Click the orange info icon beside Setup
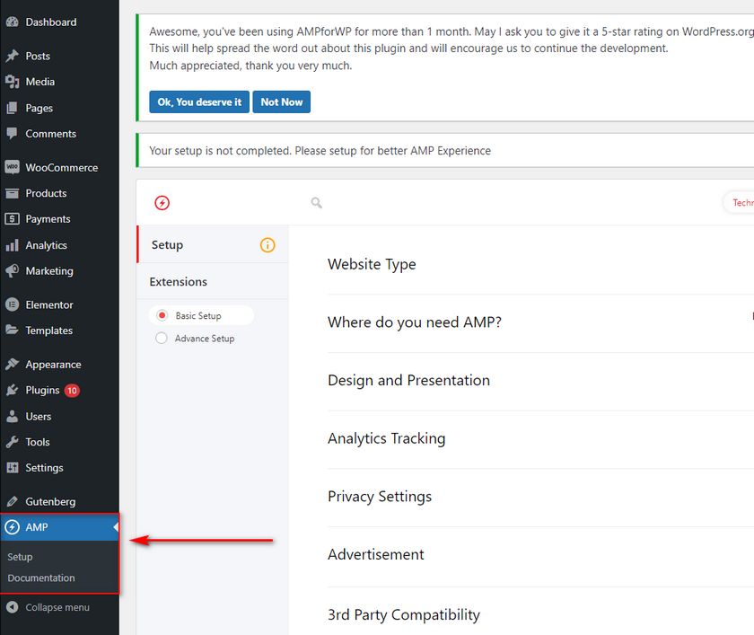This screenshot has height=635, width=754. pos(267,245)
